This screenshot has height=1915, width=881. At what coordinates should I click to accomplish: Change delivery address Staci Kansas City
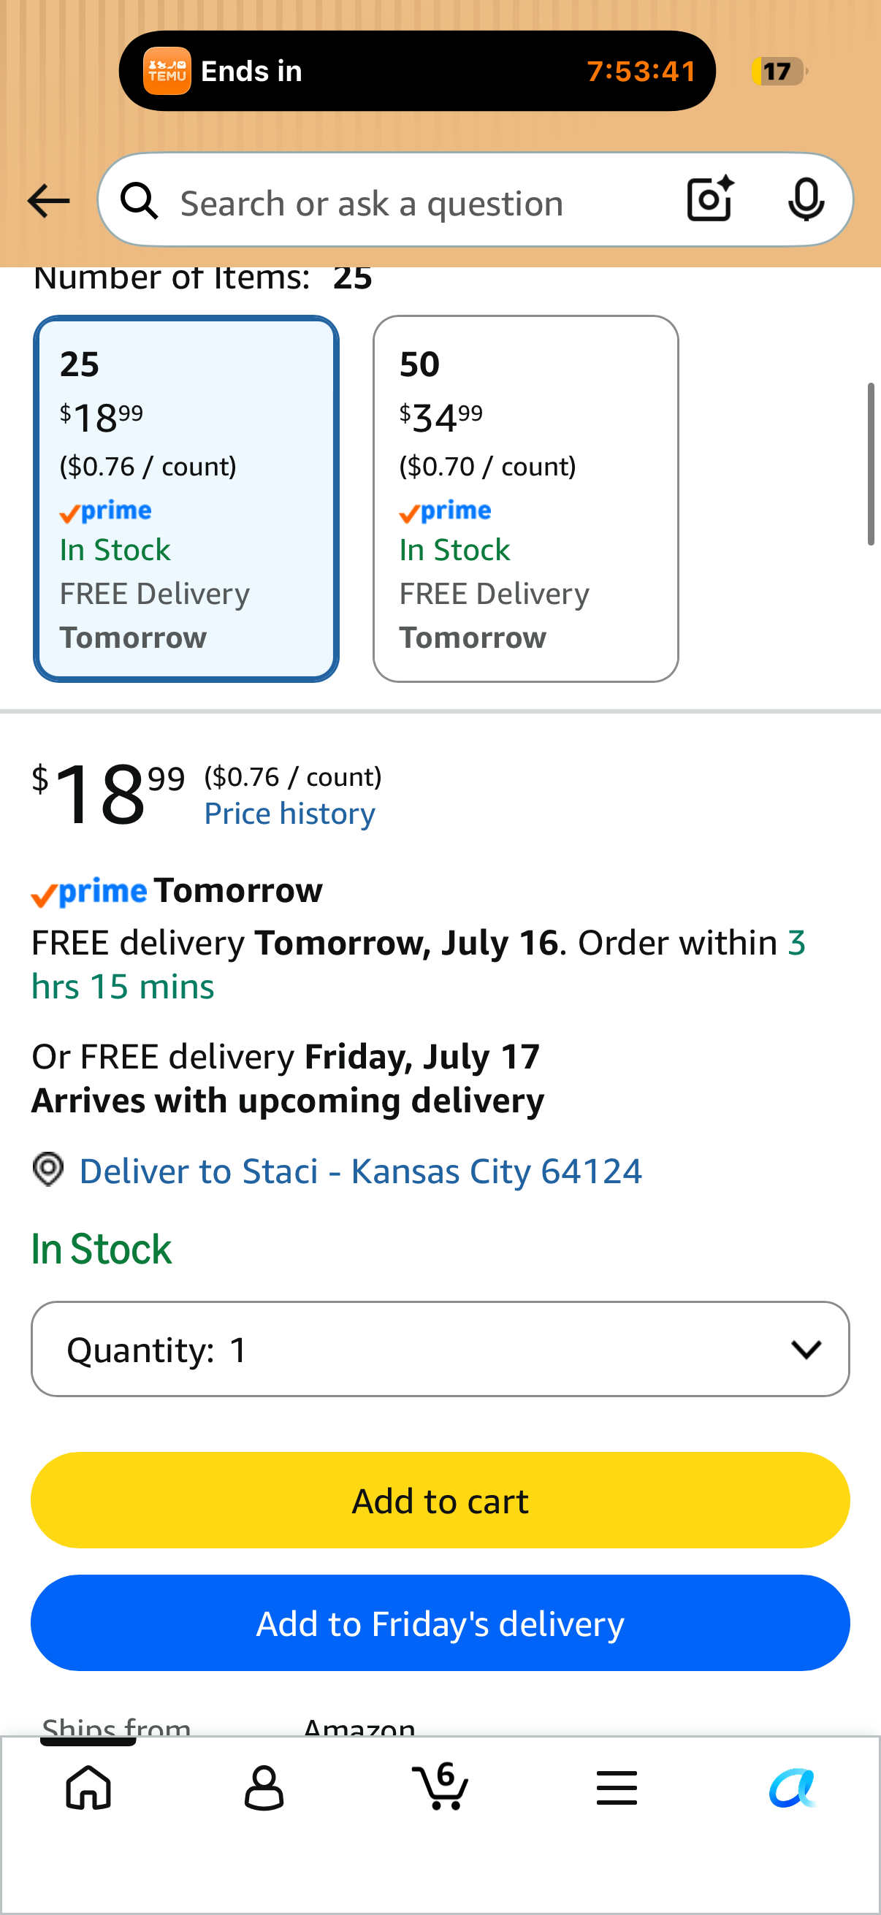(x=361, y=1171)
